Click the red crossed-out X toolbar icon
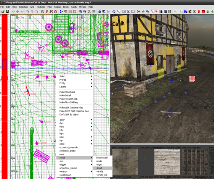The width and height of the screenshot is (214, 179). (139, 12)
